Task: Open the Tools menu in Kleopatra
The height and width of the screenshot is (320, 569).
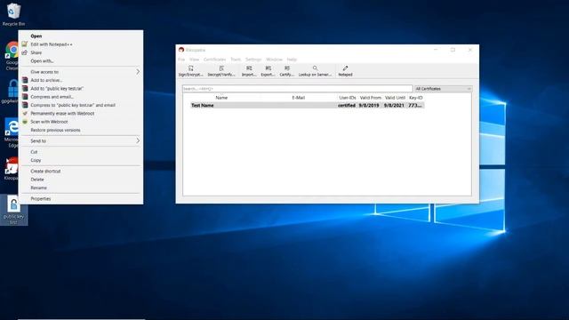Action: [x=236, y=60]
